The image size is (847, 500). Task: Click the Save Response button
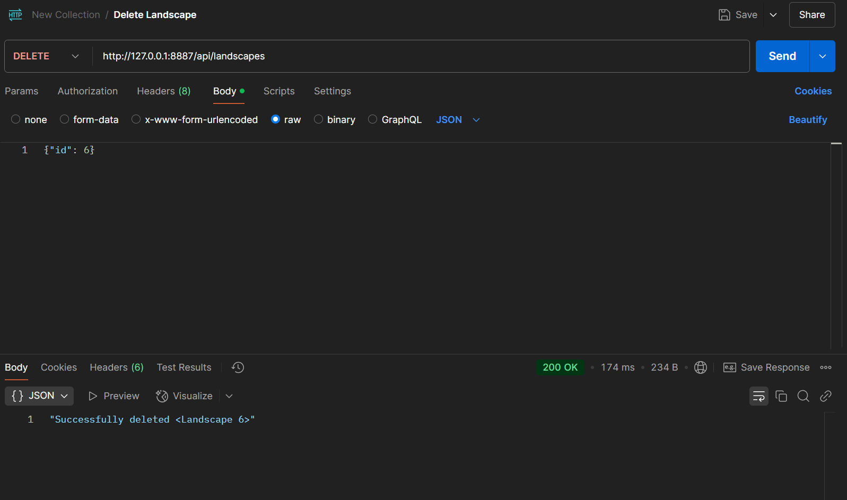[767, 367]
